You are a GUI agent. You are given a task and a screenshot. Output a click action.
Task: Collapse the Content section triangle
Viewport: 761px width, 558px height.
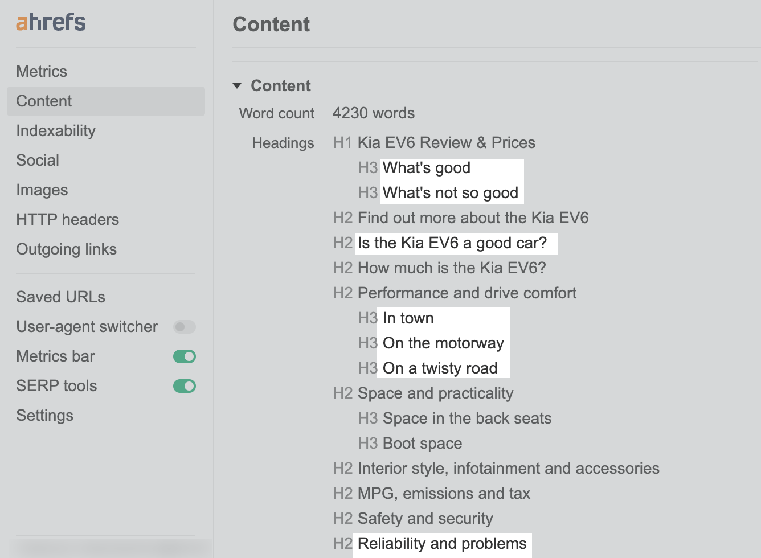(238, 86)
